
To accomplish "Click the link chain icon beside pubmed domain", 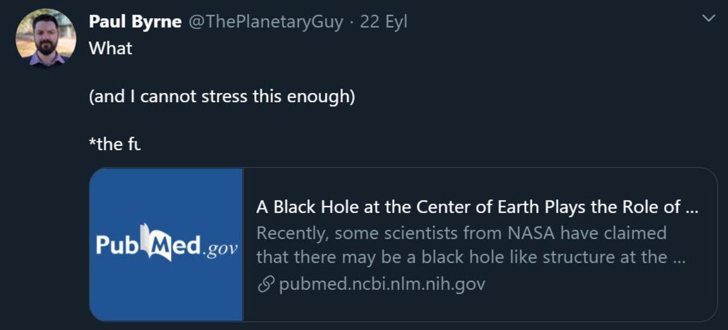I will click(x=265, y=284).
